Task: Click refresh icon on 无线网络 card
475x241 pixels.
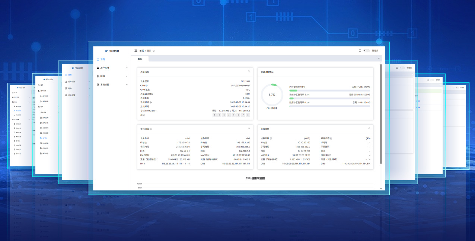Action: 369,128
